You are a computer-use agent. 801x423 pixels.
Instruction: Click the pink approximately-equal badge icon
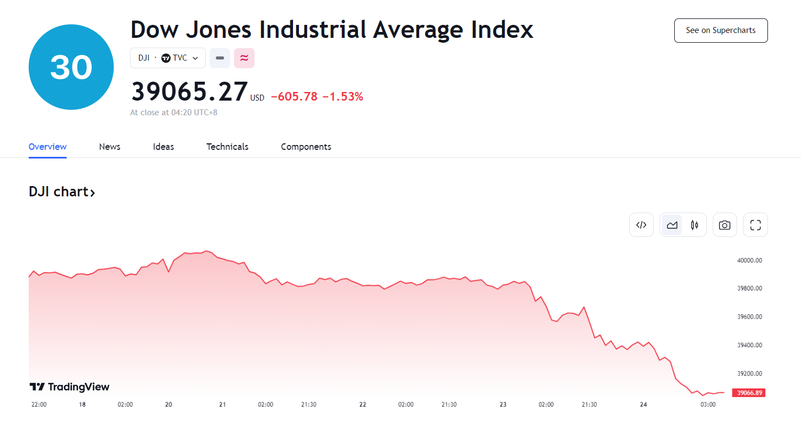pyautogui.click(x=244, y=58)
